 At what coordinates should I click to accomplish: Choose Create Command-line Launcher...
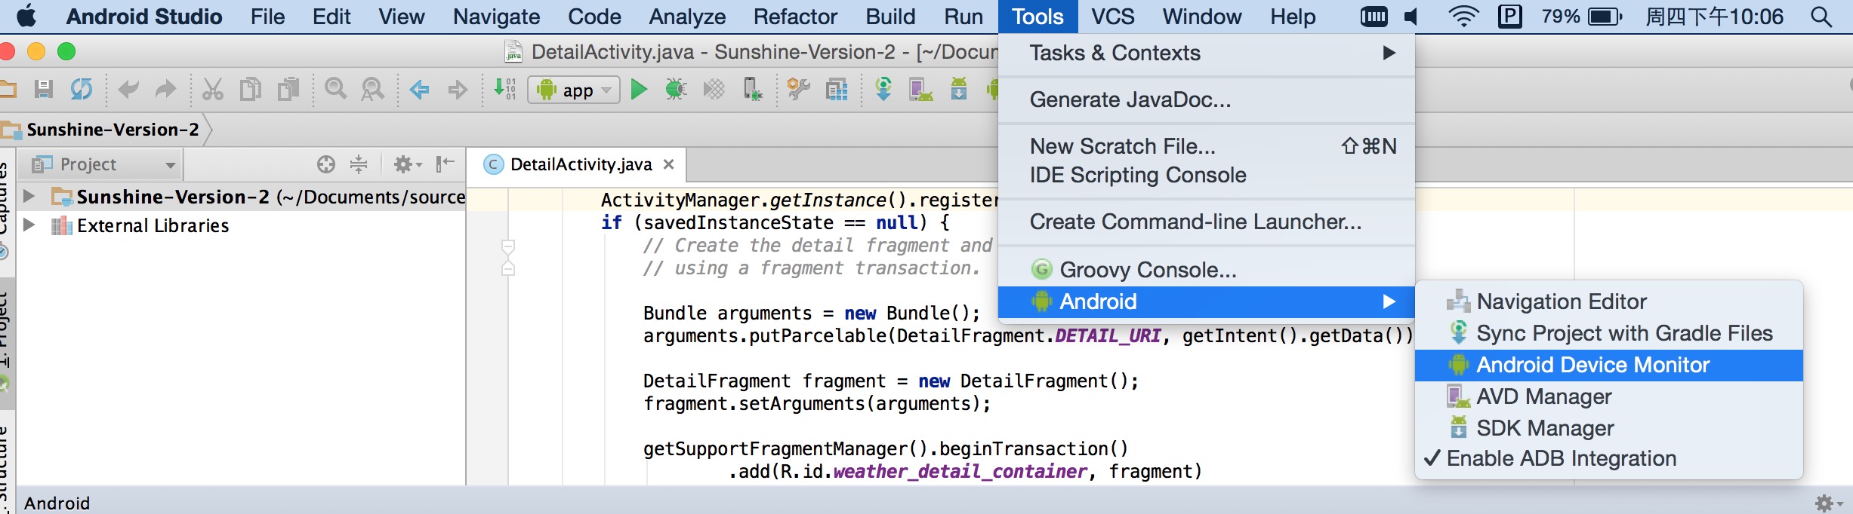click(x=1206, y=222)
